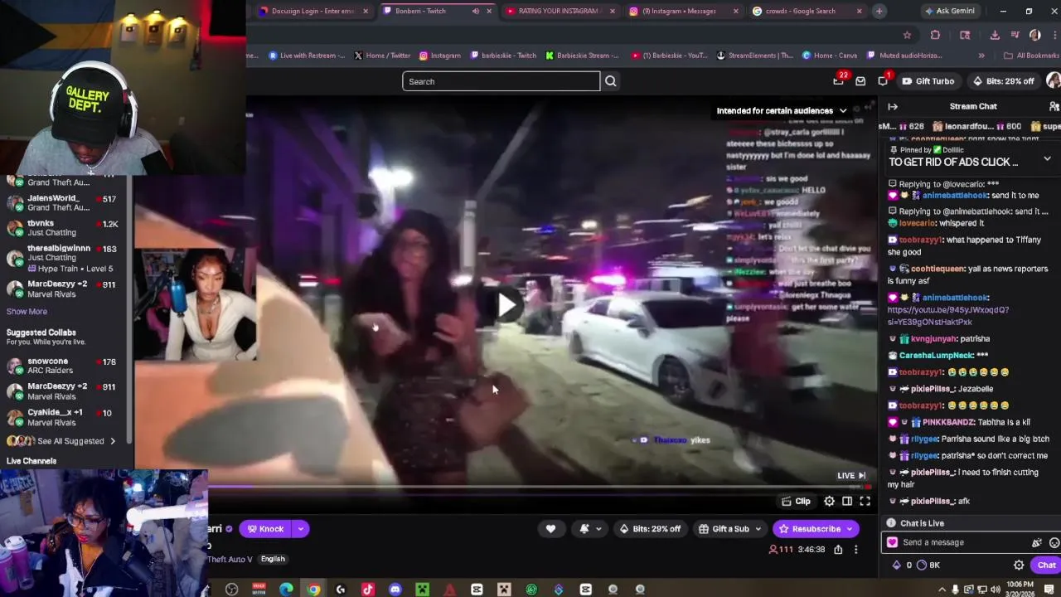Open the top bar Bits 29% off offer
This screenshot has width=1061, height=597.
[x=1002, y=81]
